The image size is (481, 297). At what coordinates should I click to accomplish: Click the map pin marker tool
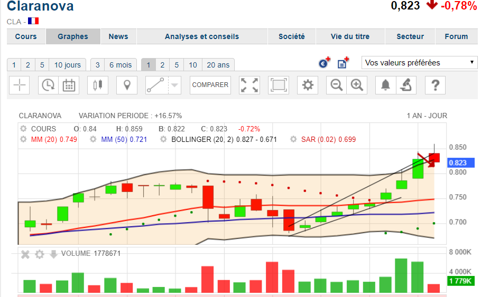[x=127, y=85]
